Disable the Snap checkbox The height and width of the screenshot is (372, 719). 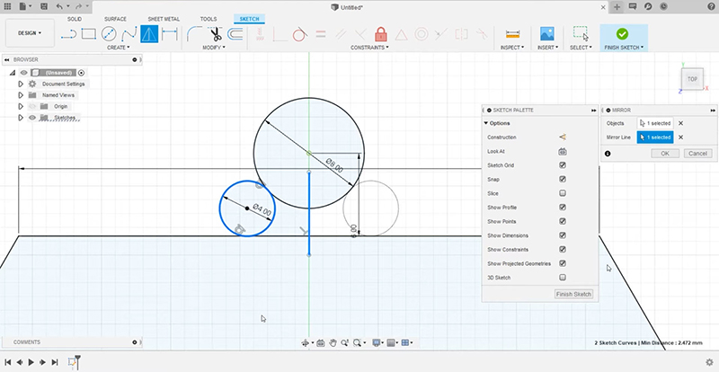click(563, 179)
